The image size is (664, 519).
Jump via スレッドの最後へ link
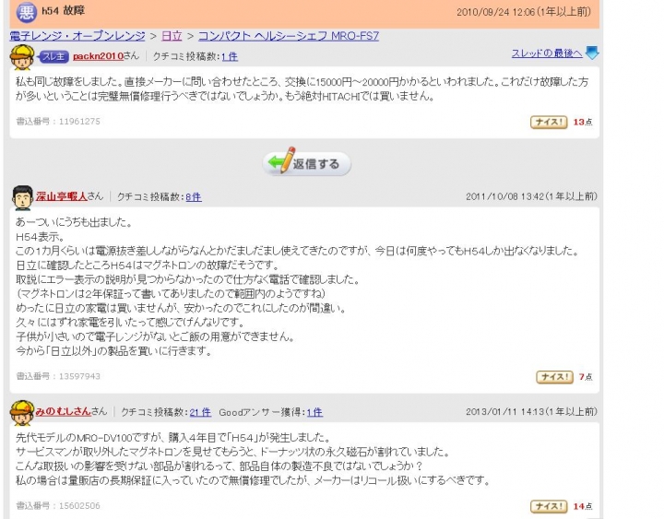click(547, 53)
